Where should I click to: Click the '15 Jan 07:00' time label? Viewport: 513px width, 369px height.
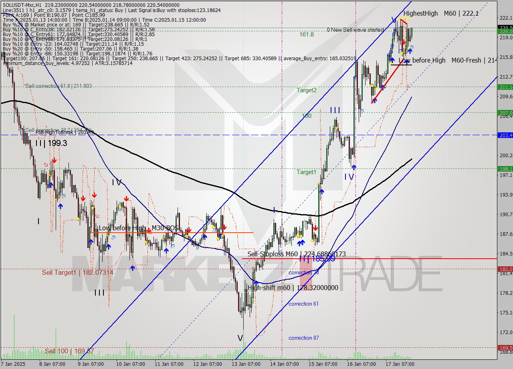[323, 364]
